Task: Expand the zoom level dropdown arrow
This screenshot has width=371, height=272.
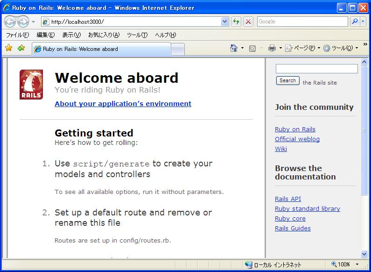Action: coord(357,264)
